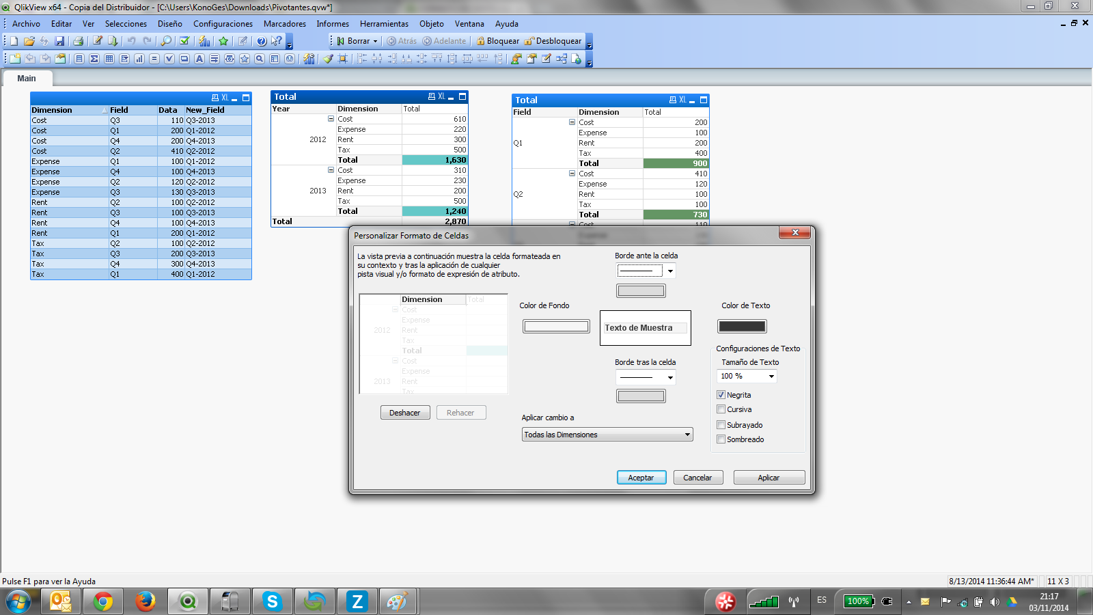Click color swatch under 'Borde ante la celda'
The width and height of the screenshot is (1093, 615).
point(641,290)
